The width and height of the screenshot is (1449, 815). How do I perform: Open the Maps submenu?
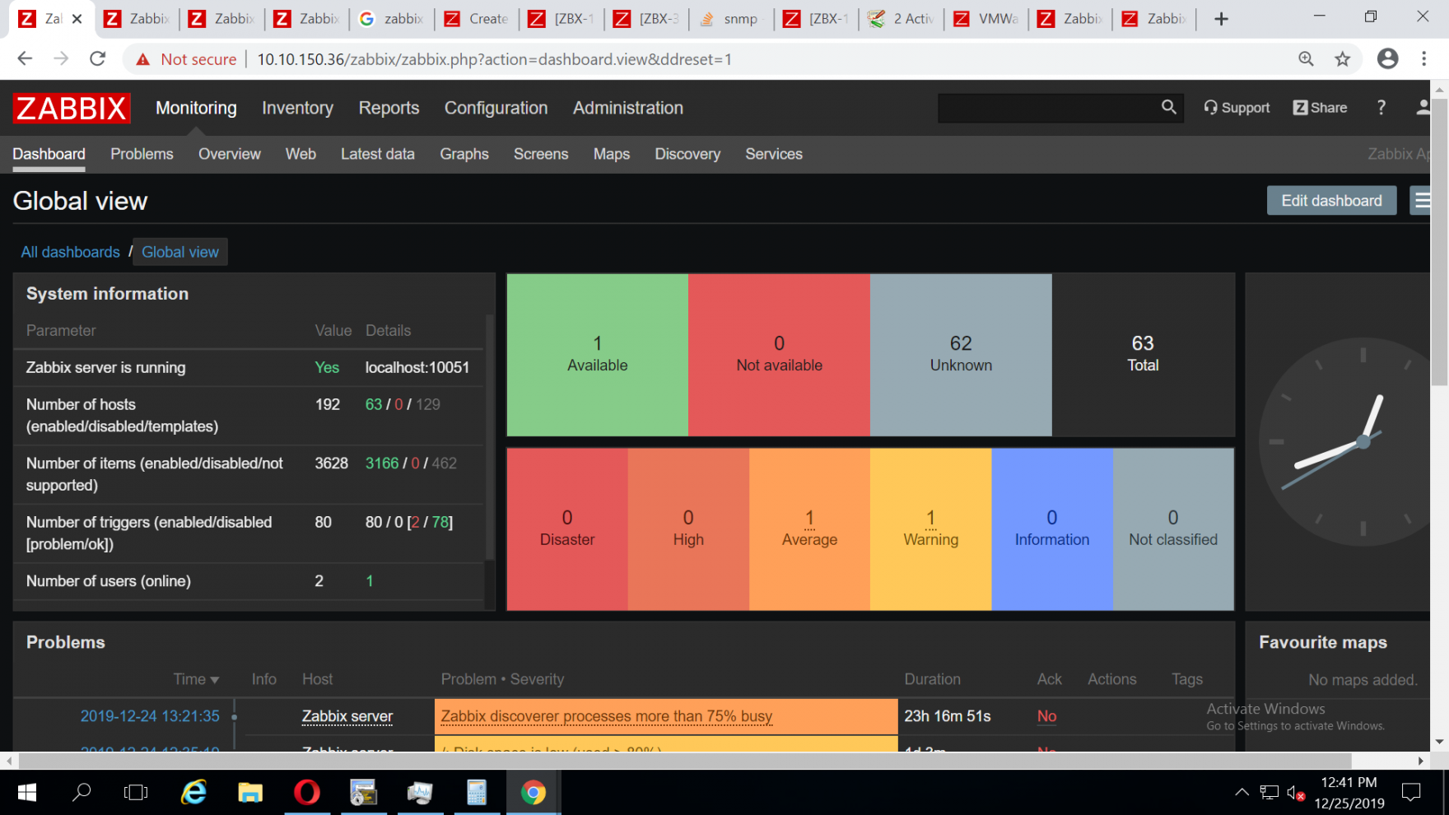tap(612, 154)
